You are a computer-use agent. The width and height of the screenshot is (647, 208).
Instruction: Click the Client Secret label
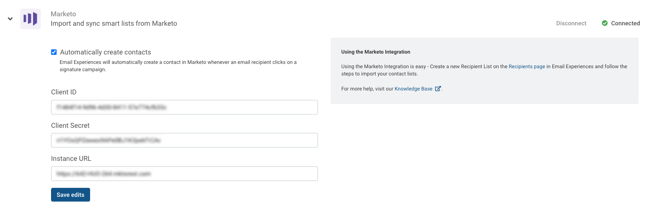tap(70, 126)
